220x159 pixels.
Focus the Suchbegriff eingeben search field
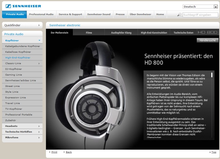point(200,15)
